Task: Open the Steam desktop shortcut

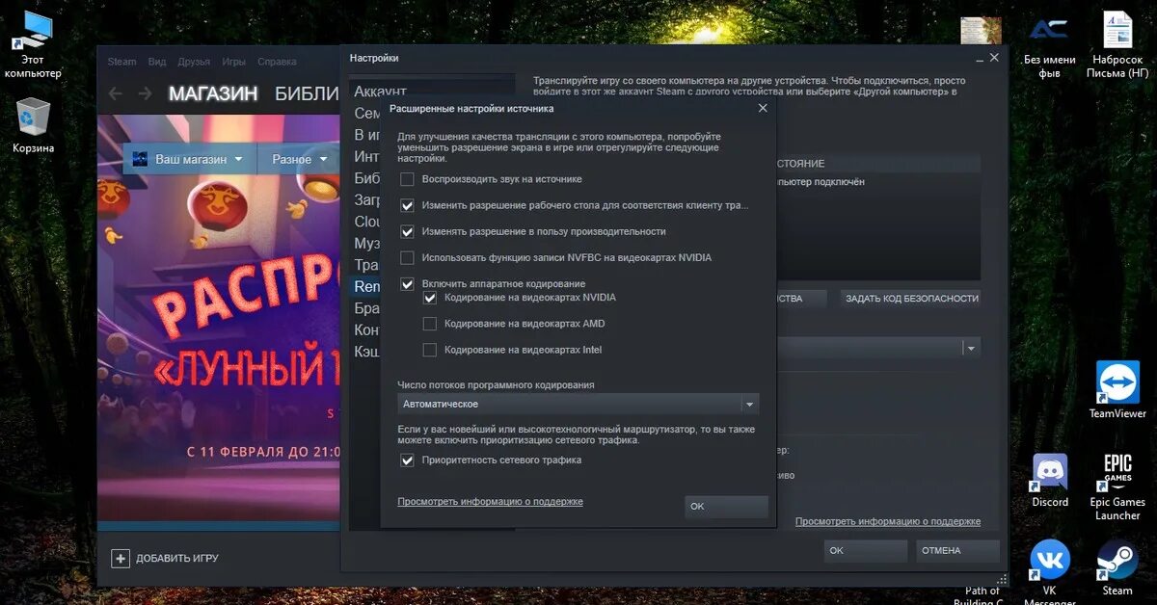Action: coord(1117,568)
